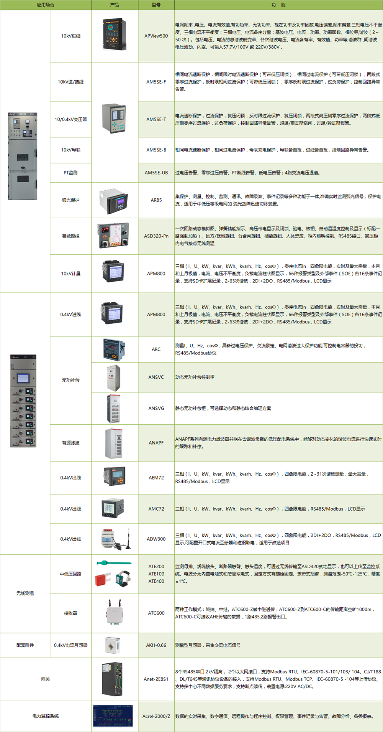Select the 无功补偿 category cell

pos(71,380)
